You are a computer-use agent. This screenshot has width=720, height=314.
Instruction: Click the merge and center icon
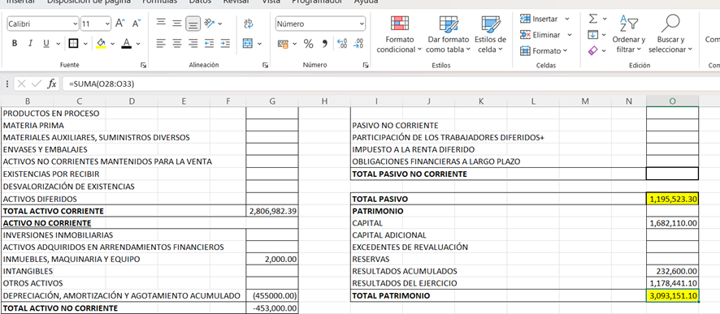pos(248,44)
